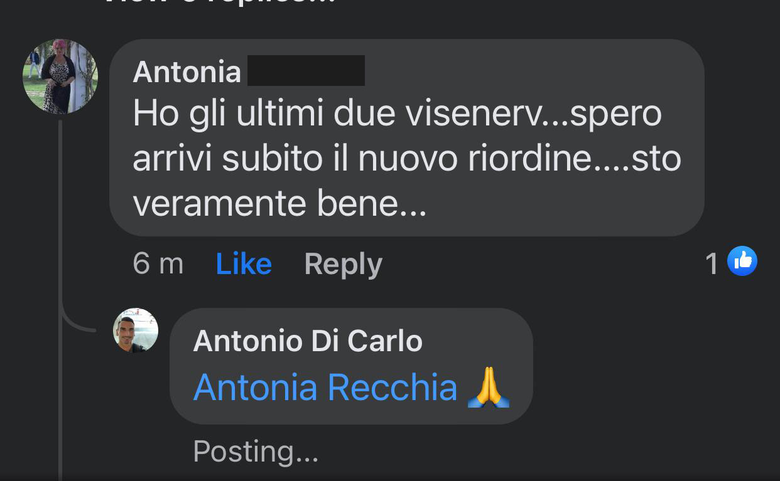Expand the partially visible View replies link
Viewport: 780px width, 481px height.
[220, 3]
